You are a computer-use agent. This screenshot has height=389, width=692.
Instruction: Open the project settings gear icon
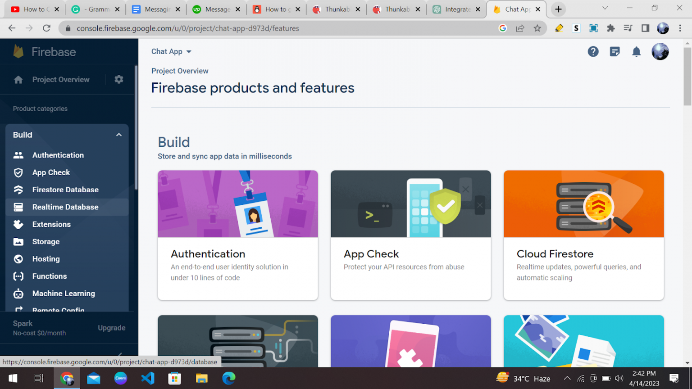click(x=118, y=79)
